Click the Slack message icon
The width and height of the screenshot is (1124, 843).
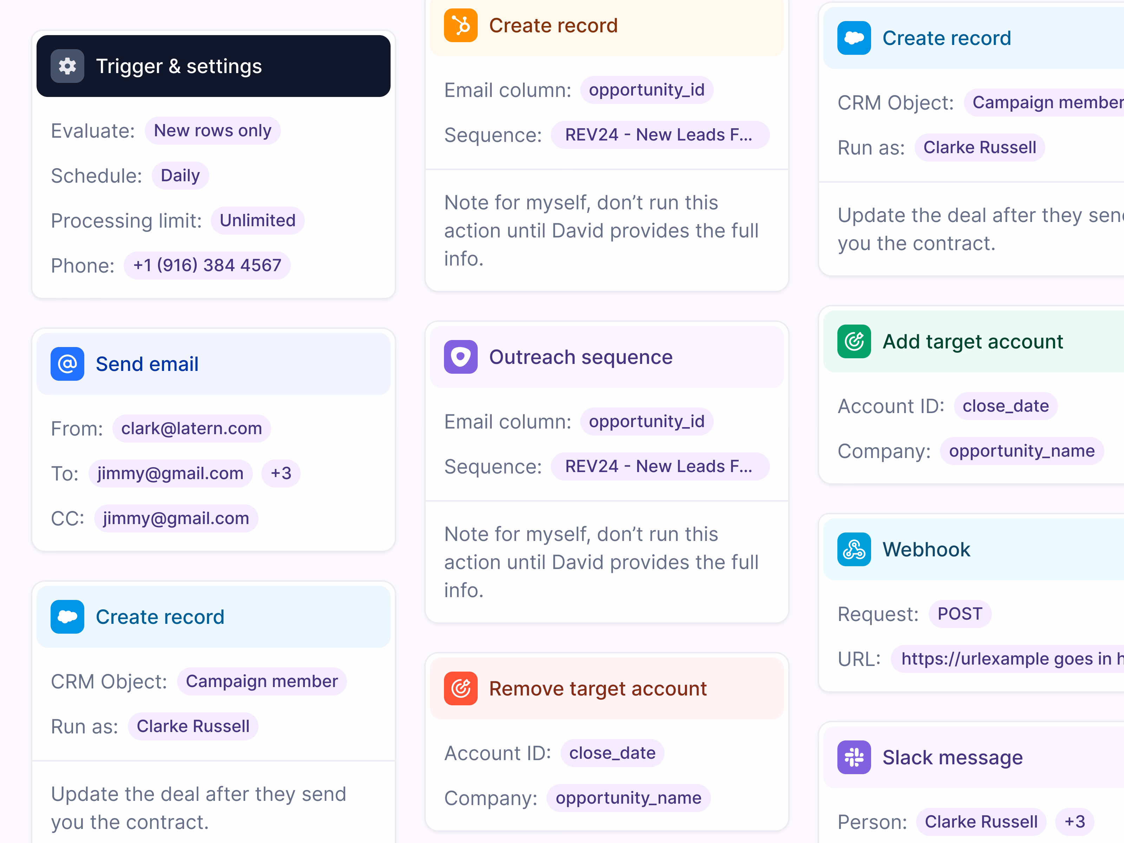pyautogui.click(x=854, y=757)
